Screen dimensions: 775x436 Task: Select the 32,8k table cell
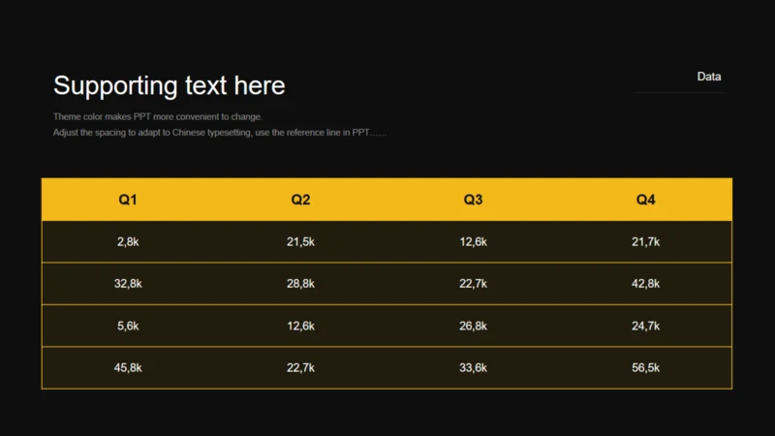tap(128, 284)
